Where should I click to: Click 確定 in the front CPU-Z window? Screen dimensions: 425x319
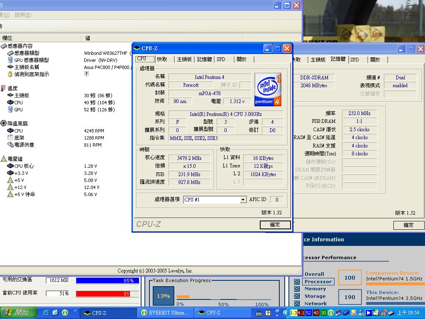(275, 225)
